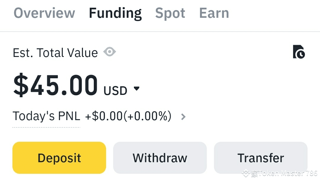Expand the USD currency dropdown arrow
Image resolution: width=320 pixels, height=180 pixels.
pyautogui.click(x=137, y=89)
